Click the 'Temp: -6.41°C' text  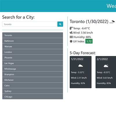point(81,28)
